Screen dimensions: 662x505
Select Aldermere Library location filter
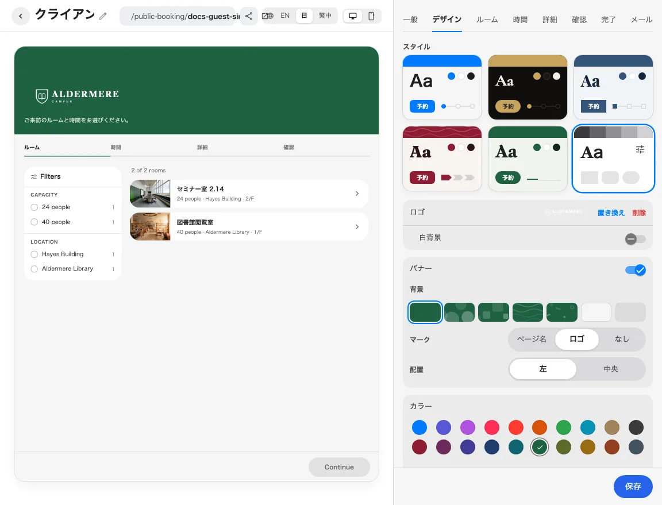(34, 268)
